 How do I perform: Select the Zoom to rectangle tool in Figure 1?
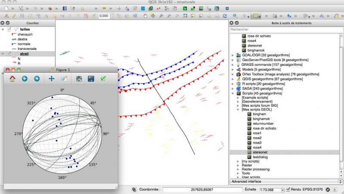(x=64, y=79)
